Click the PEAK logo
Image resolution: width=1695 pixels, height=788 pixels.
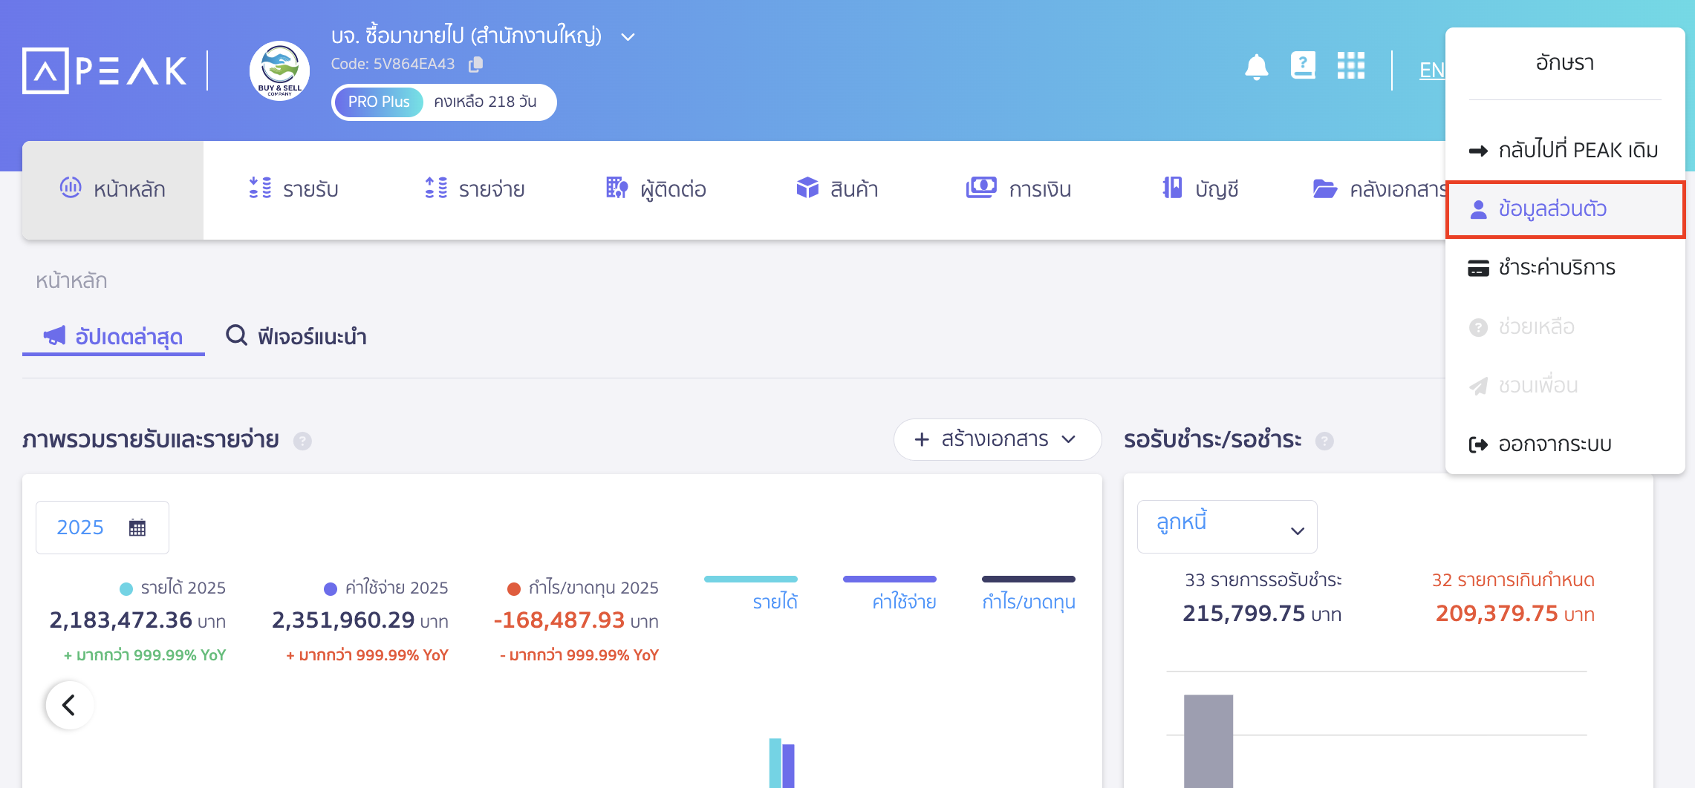(x=105, y=71)
